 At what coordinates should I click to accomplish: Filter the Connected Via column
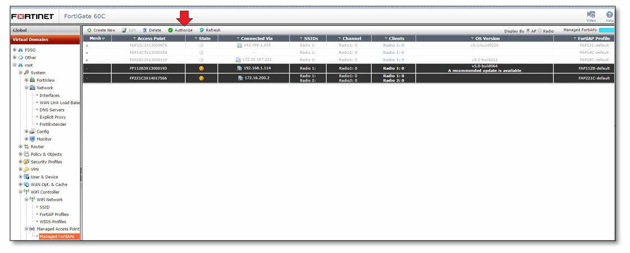point(238,39)
